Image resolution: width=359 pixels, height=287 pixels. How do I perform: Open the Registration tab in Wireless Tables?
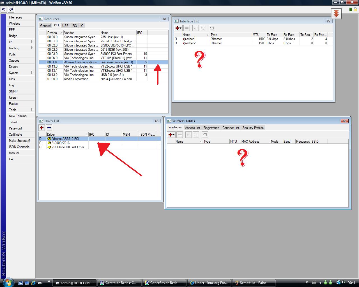pyautogui.click(x=211, y=128)
